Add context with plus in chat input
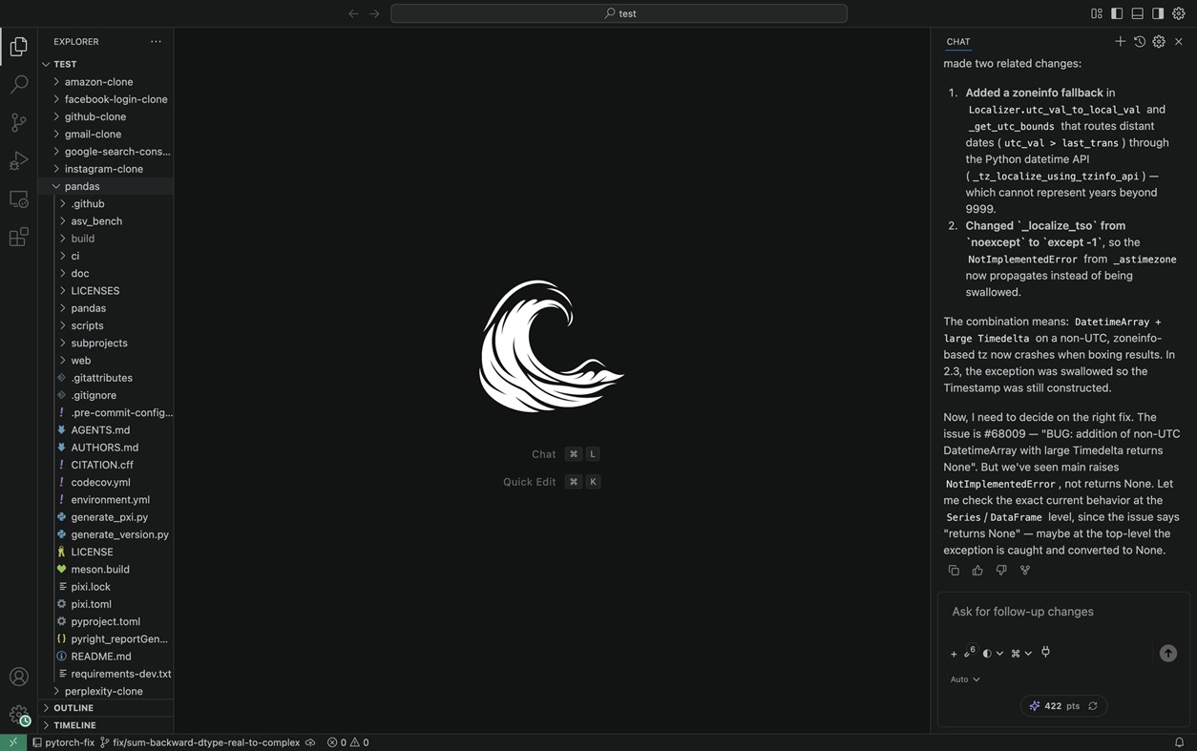 954,654
